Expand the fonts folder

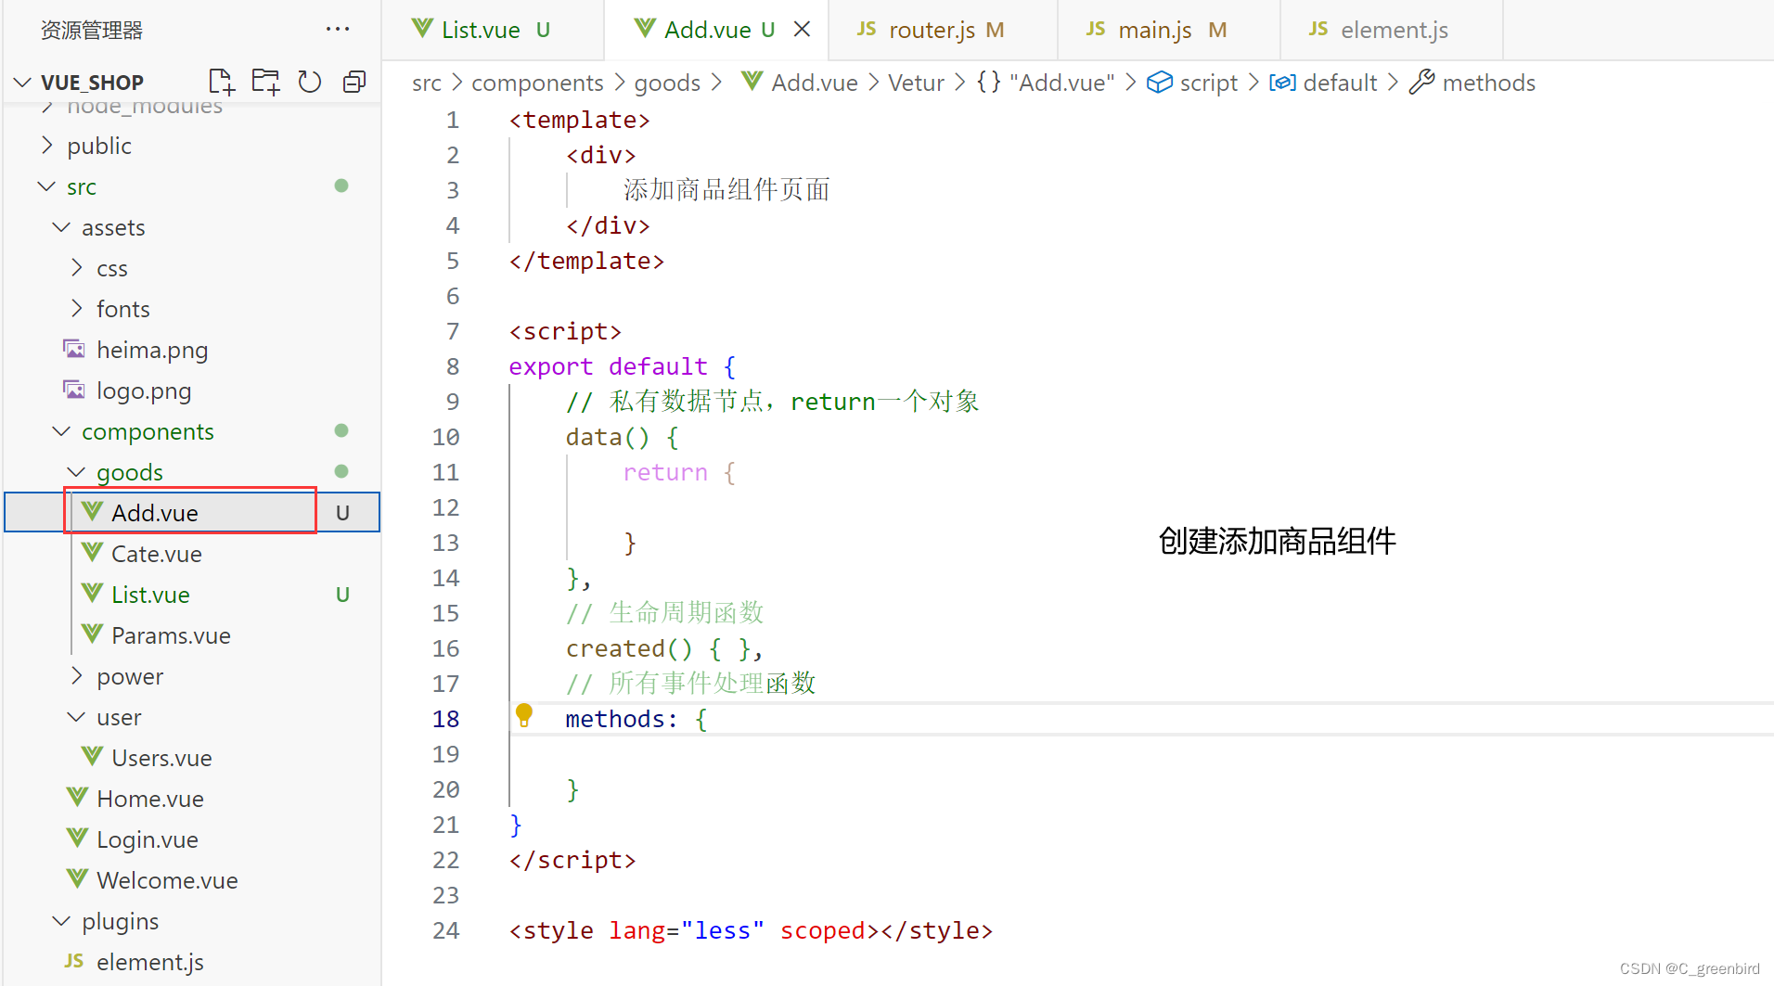click(77, 309)
